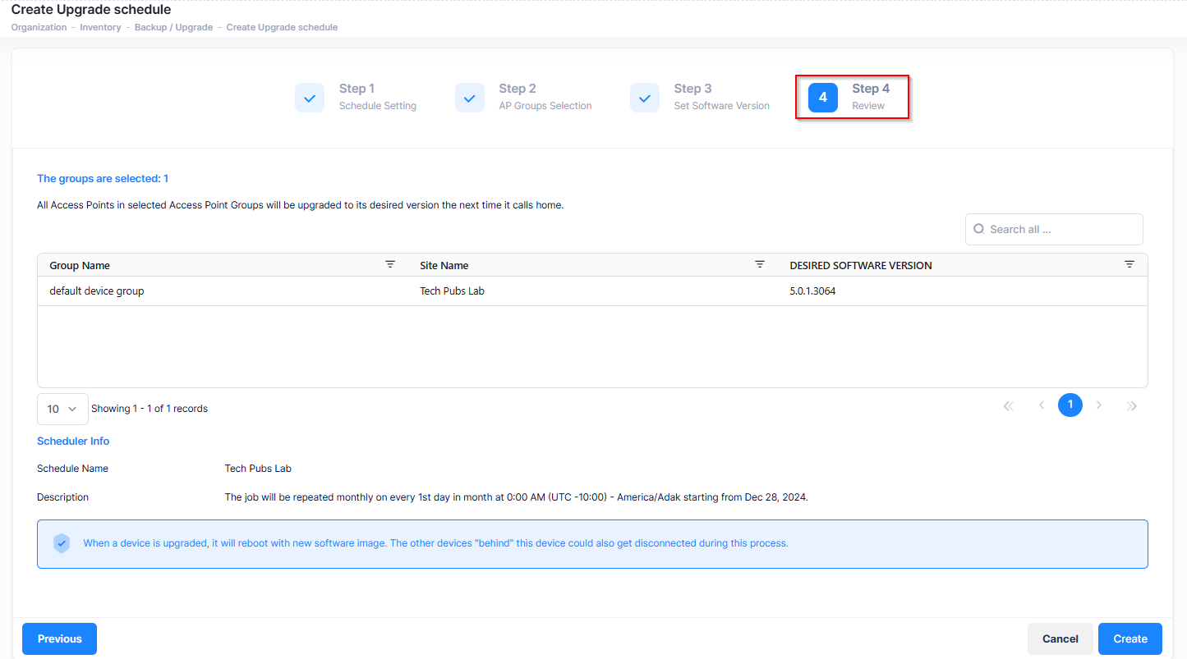Open Inventory in the breadcrumb
Screen dimensions: 1187x659
click(x=100, y=27)
